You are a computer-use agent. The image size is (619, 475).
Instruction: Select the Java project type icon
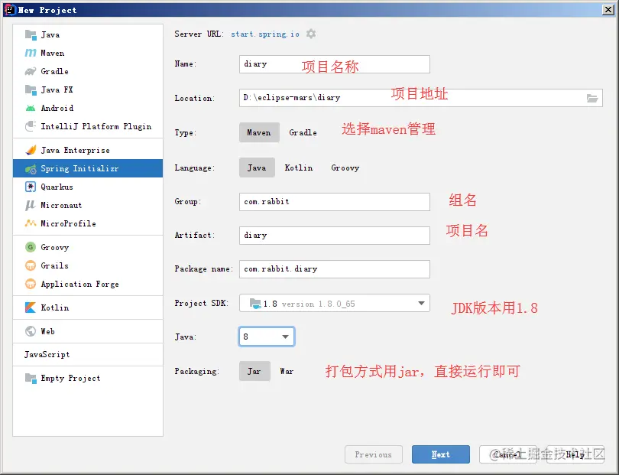click(x=31, y=34)
